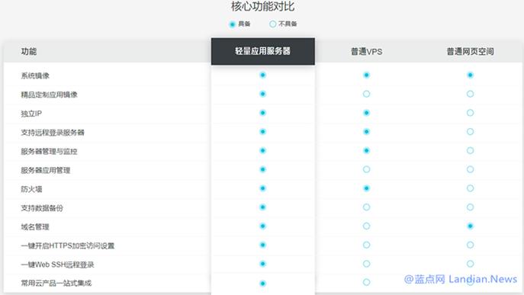This screenshot has height=295, width=524.
Task: Click 独立IP empty circle under 普通网页空间
Action: 470,113
